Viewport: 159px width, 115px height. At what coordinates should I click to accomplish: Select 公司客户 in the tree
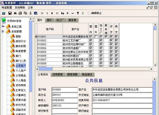click(x=21, y=66)
